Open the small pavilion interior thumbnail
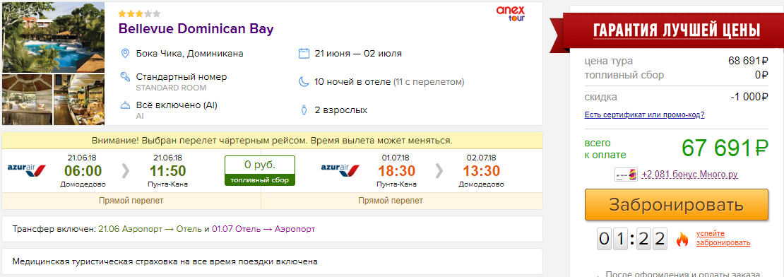 point(27,100)
